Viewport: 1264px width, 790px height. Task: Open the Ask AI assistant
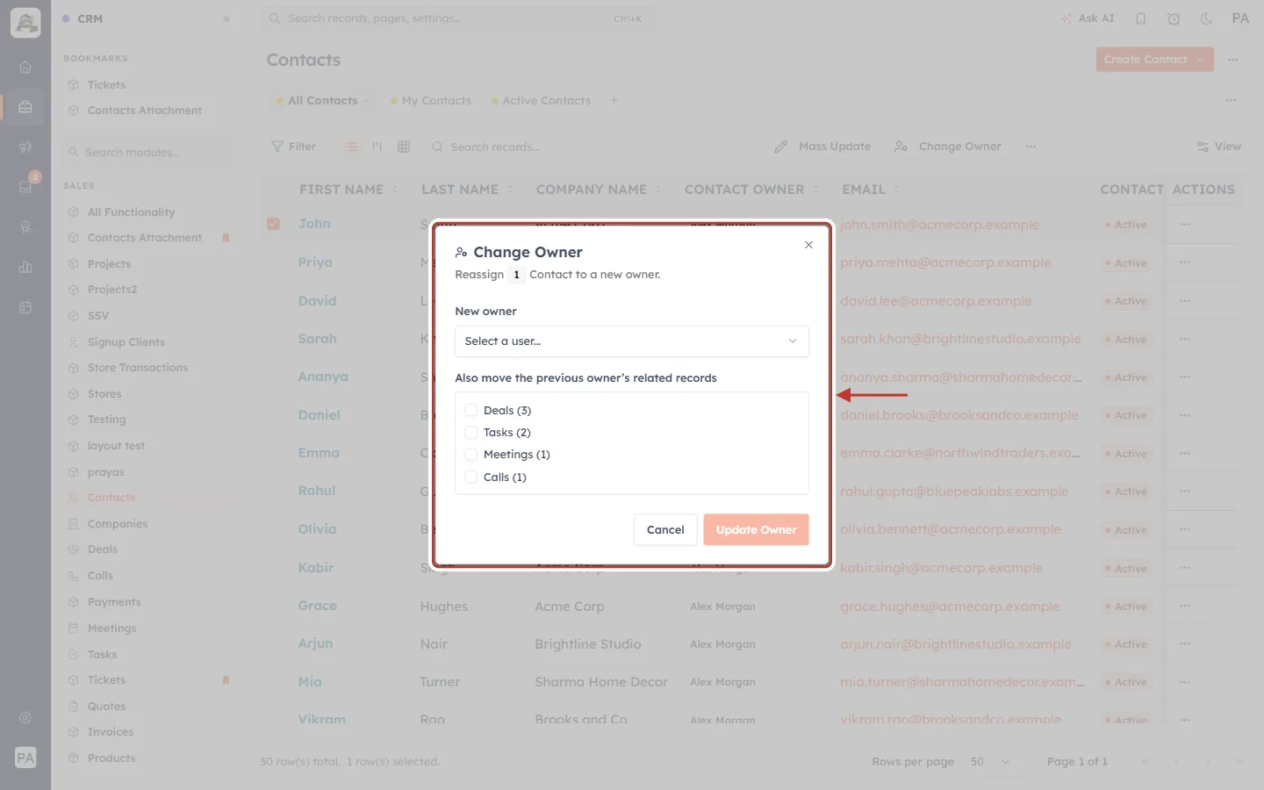click(1088, 18)
